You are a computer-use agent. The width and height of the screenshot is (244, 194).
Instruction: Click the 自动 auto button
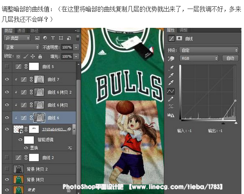tap(230, 58)
